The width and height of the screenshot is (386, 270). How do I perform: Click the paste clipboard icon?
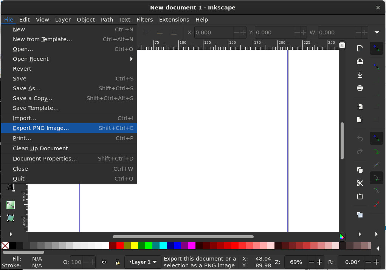point(360,196)
